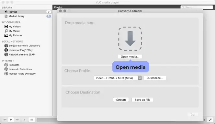Select Bonjour Network Discovery
Screen dimensions: 215x124
(x=24, y=46)
